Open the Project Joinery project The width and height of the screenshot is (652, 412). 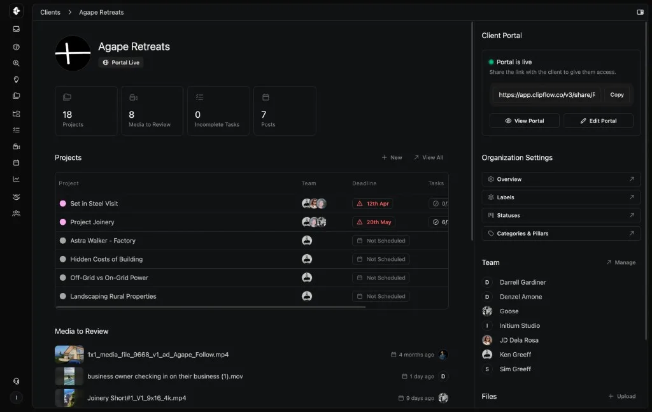point(92,222)
